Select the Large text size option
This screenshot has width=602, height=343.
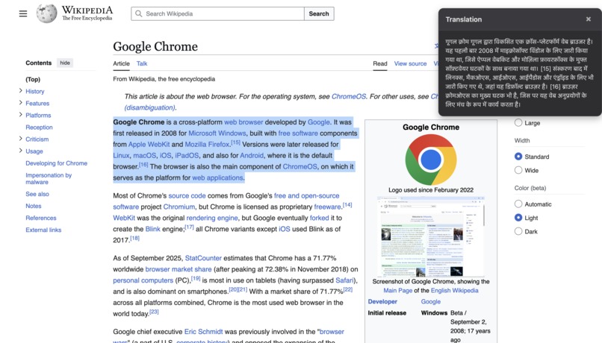518,122
